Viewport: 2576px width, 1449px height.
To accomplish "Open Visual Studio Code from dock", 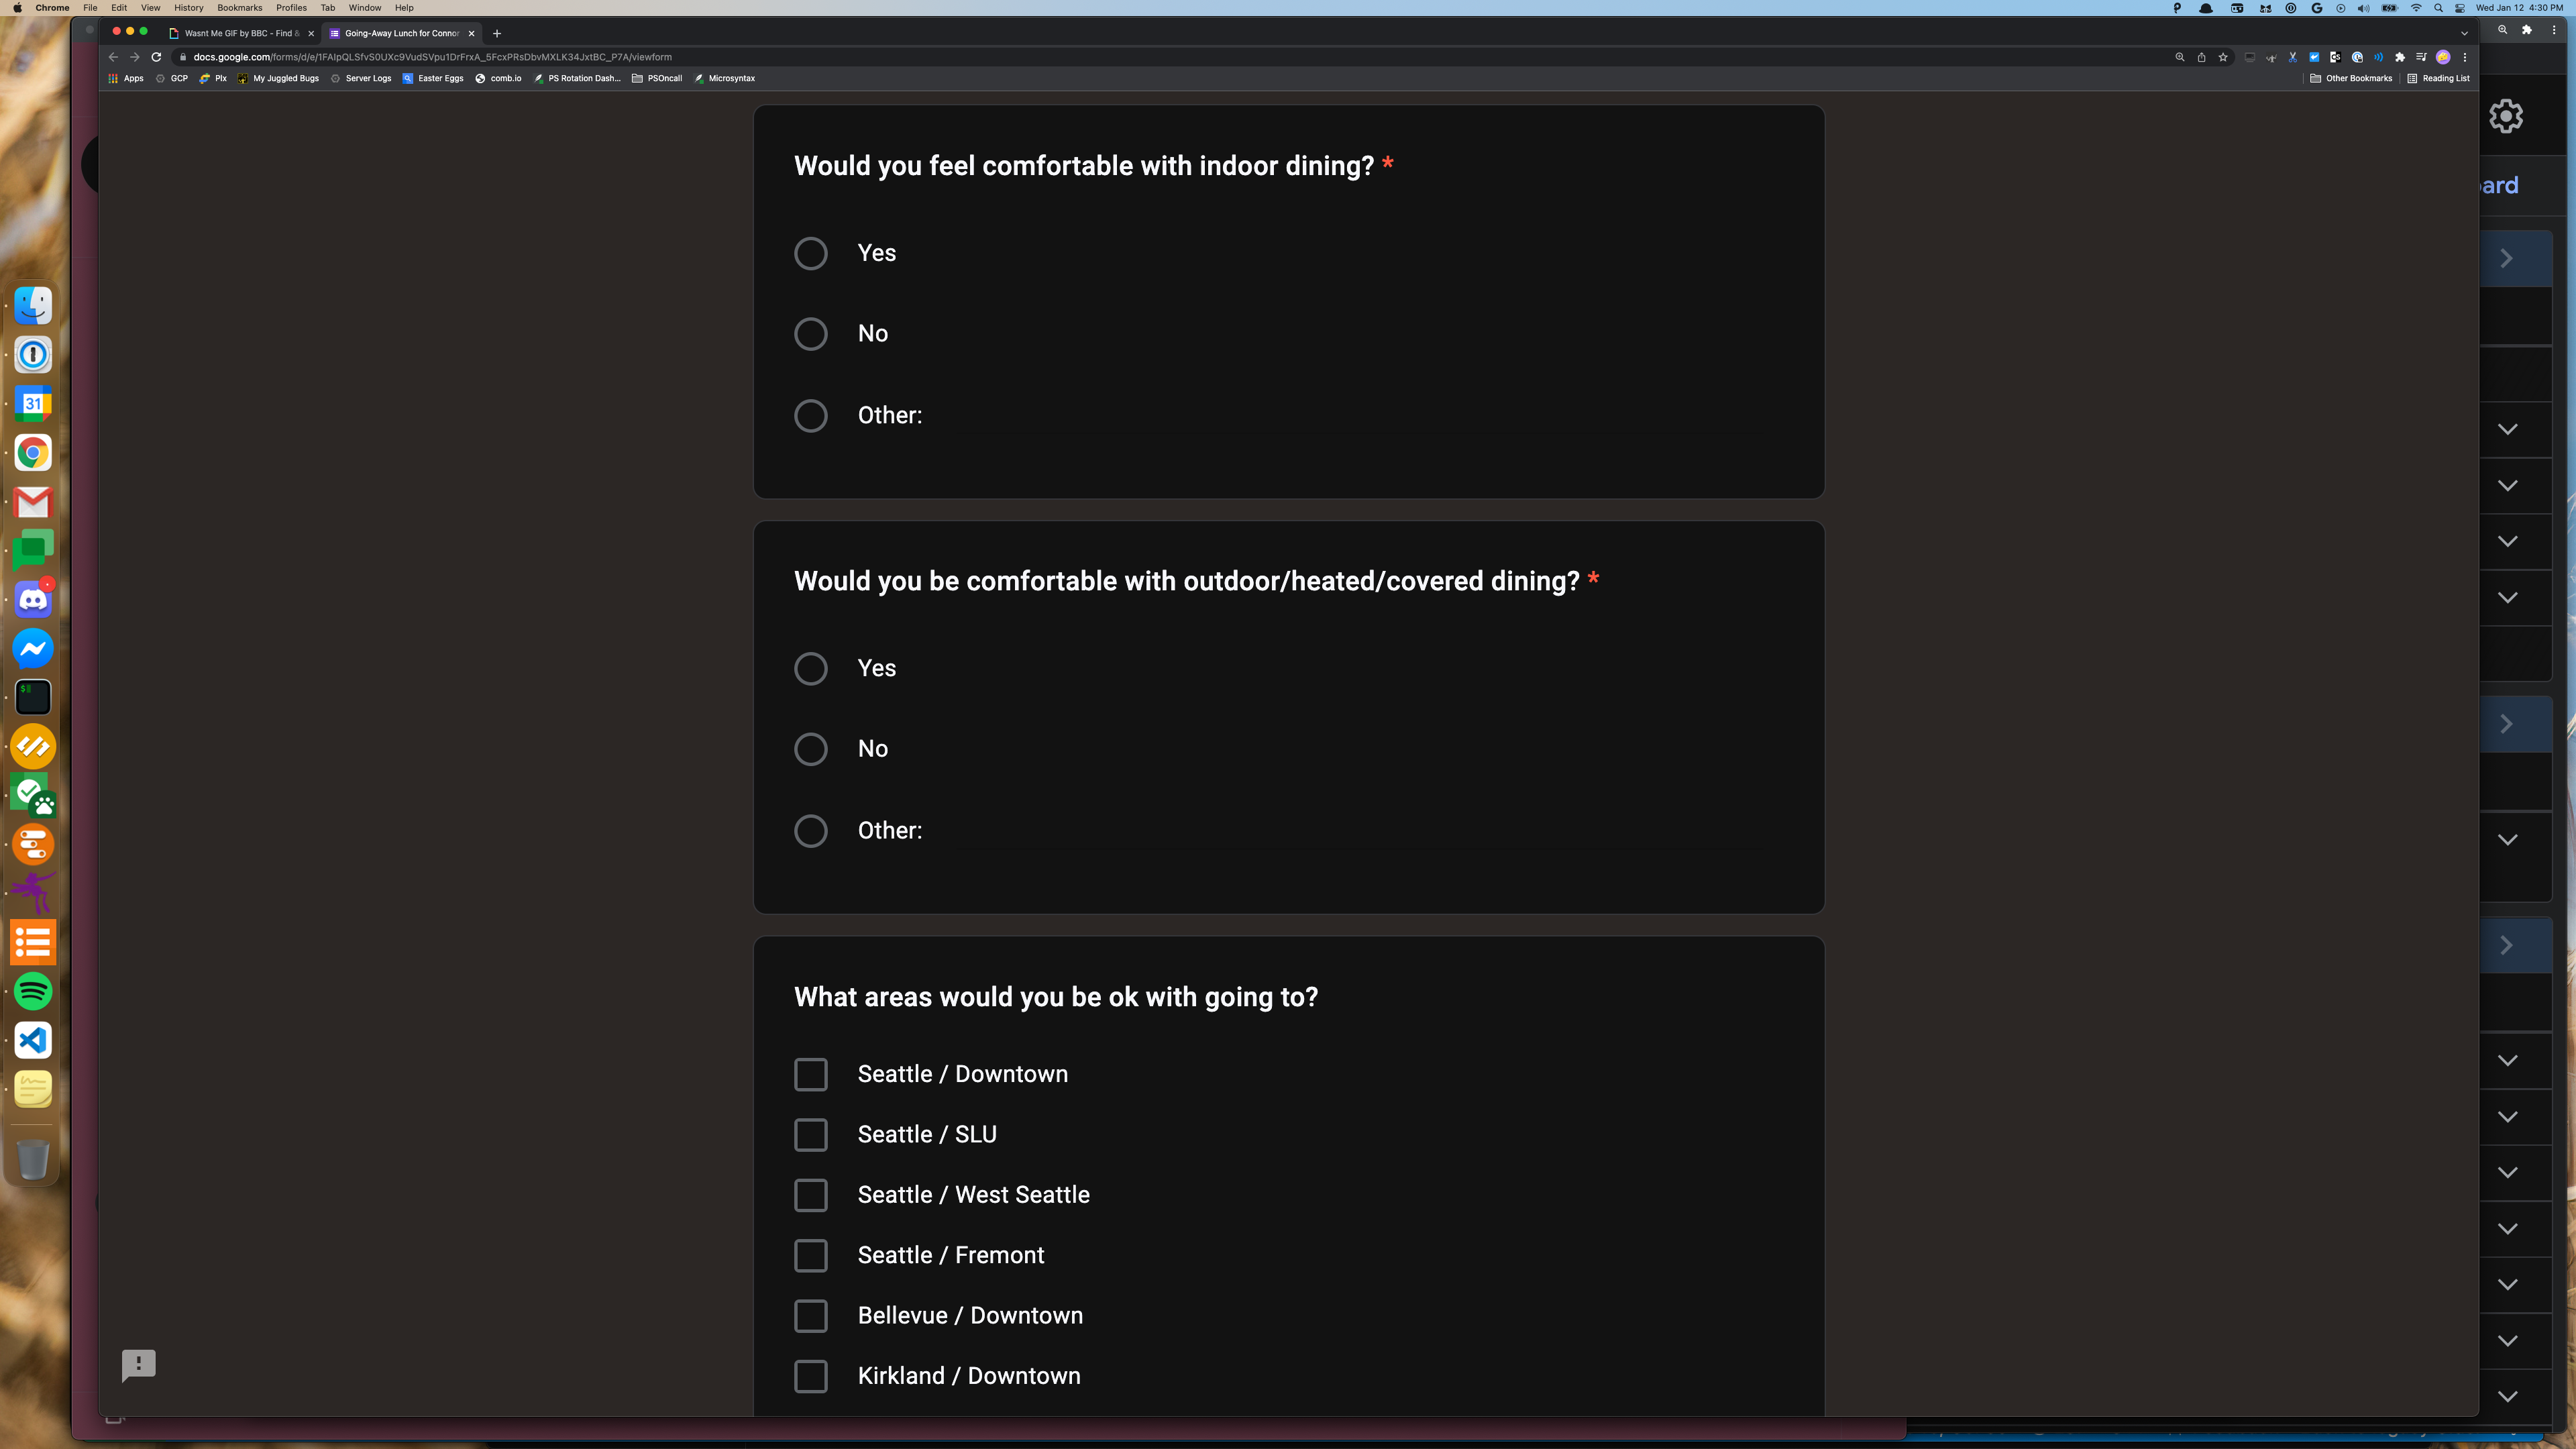I will (x=33, y=1041).
